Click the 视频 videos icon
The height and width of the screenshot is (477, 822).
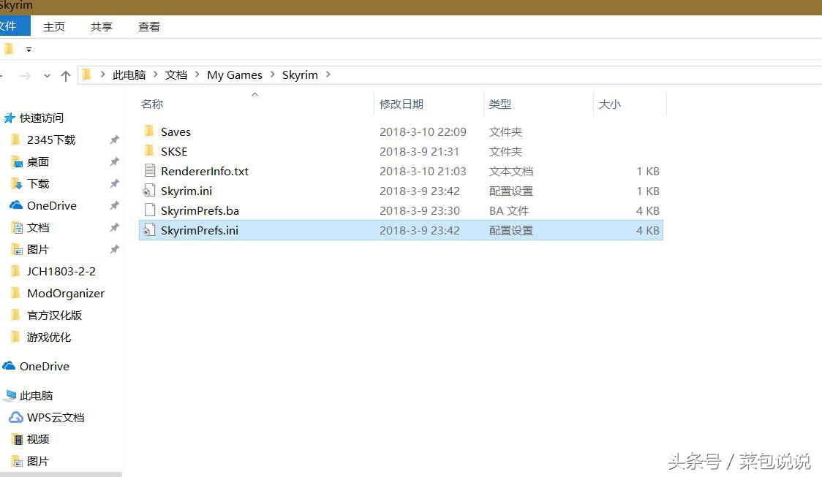[x=18, y=439]
